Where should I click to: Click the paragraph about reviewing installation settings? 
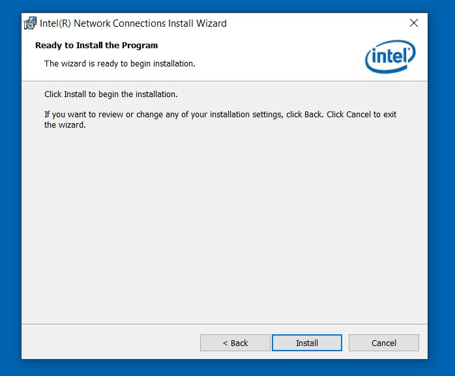tap(220, 115)
